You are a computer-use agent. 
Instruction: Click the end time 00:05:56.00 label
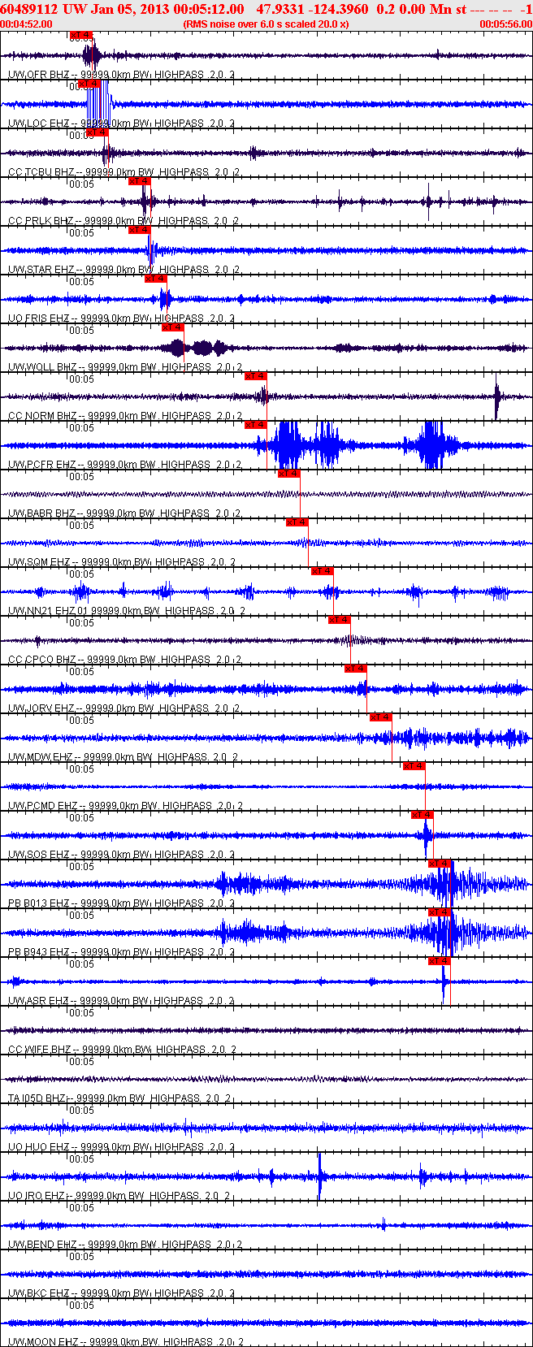pos(506,24)
